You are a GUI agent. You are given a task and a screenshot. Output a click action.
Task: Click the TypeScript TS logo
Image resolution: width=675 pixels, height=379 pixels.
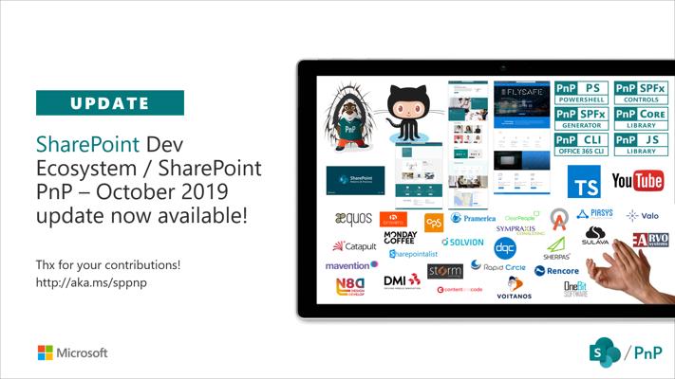[x=584, y=182]
